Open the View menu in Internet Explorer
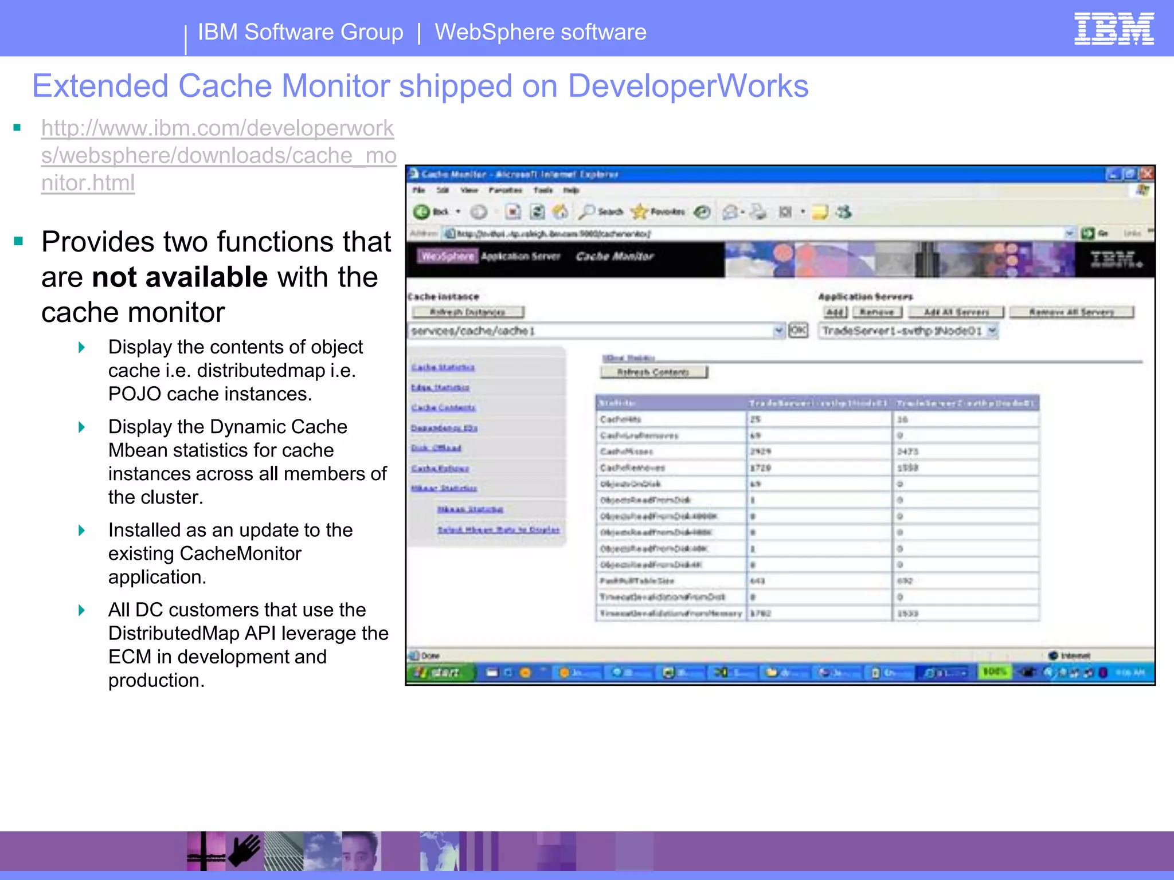 tap(469, 190)
